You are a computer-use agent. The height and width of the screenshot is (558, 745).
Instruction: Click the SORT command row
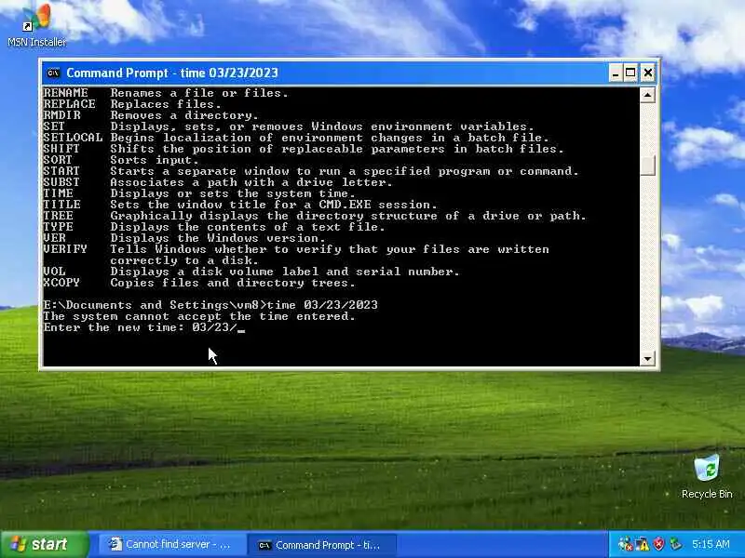[121, 160]
